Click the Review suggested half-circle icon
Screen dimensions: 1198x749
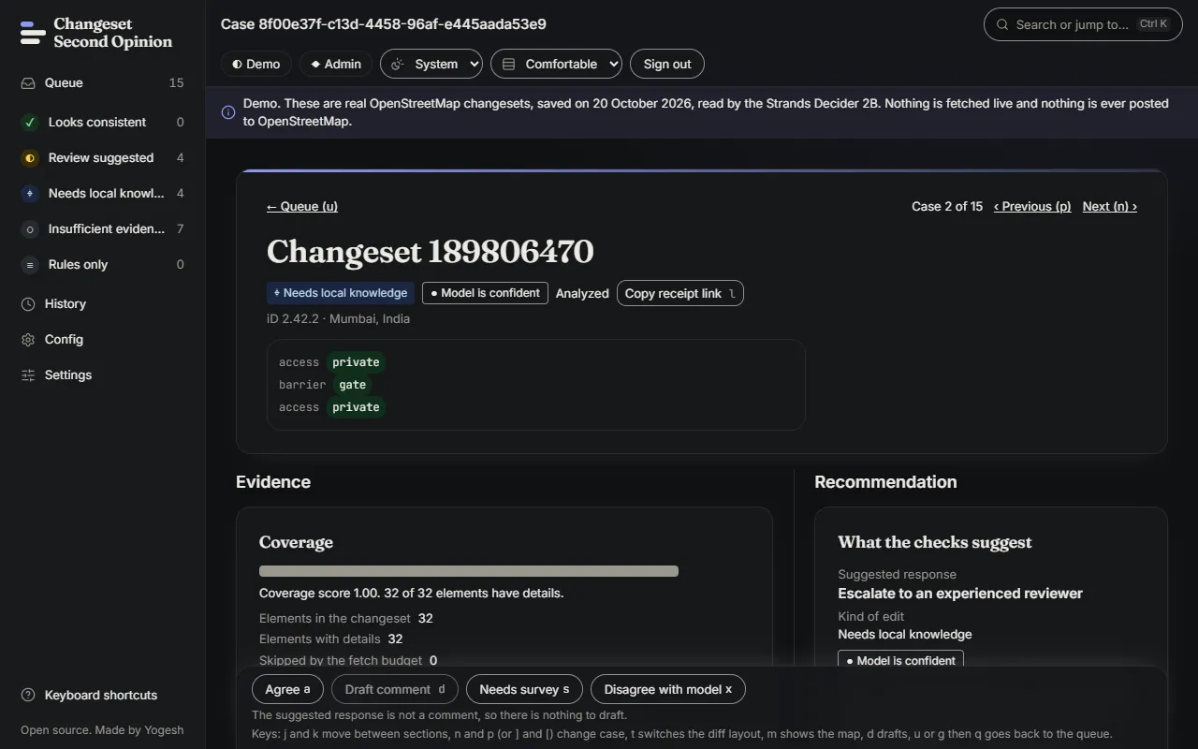click(x=30, y=157)
